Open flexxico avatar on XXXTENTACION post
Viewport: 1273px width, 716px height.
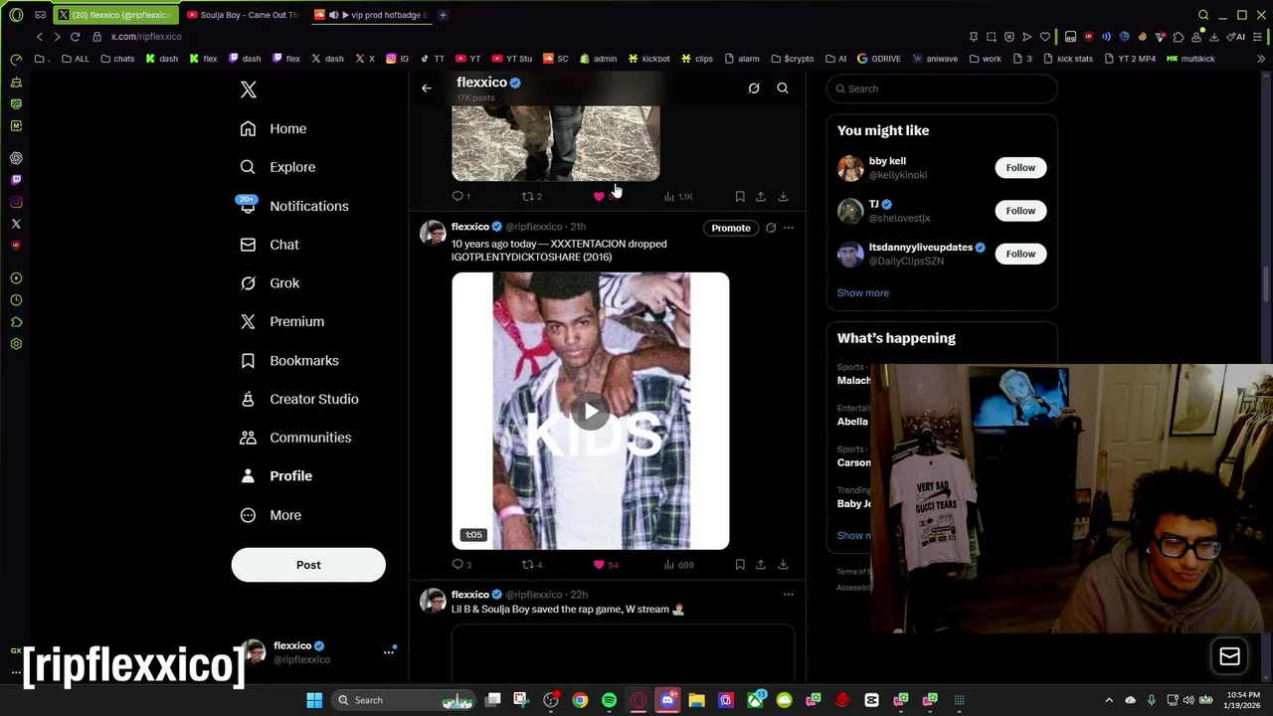[x=433, y=233]
